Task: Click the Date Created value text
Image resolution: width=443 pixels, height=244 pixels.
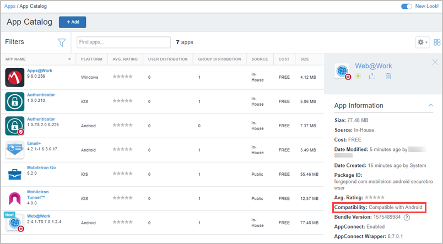Action: coord(397,166)
